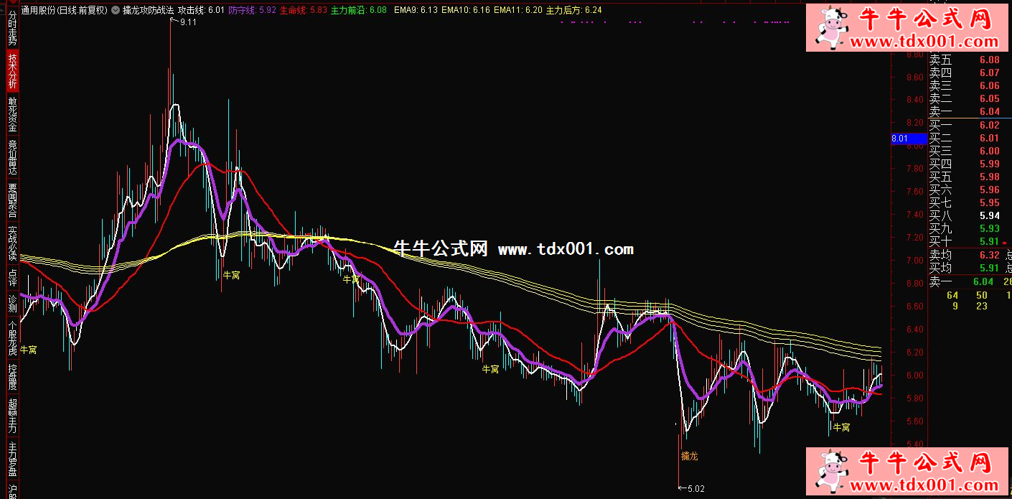Select the 买七 5.95 order row
Image resolution: width=1012 pixels, height=499 pixels.
point(965,202)
